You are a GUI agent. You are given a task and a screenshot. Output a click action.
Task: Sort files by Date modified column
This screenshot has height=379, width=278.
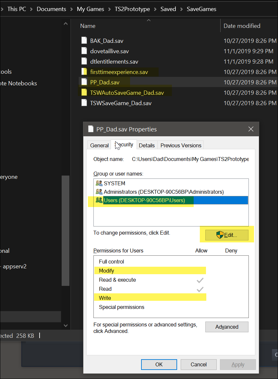click(242, 26)
